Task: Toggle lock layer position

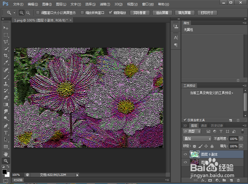Action: pos(206,146)
